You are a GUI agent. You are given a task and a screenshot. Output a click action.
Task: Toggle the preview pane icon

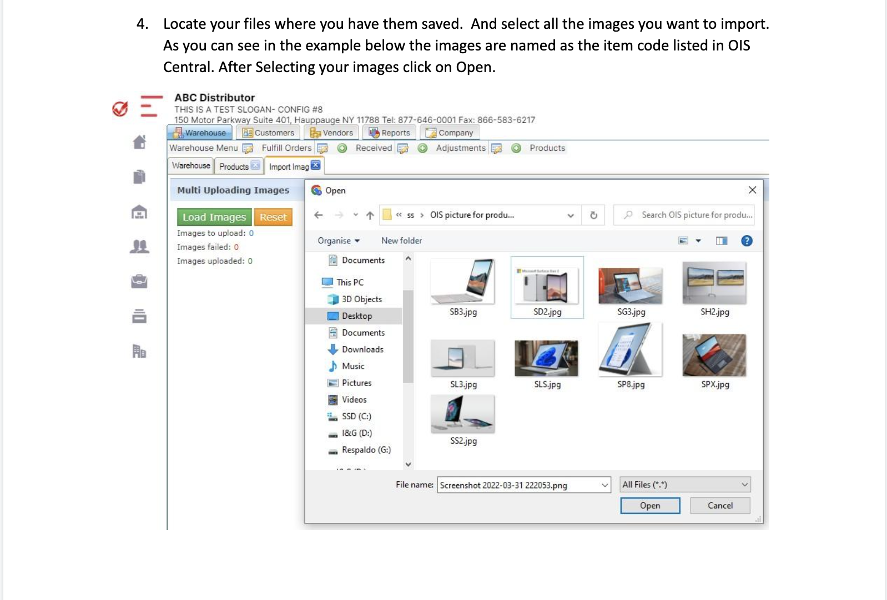coord(722,241)
